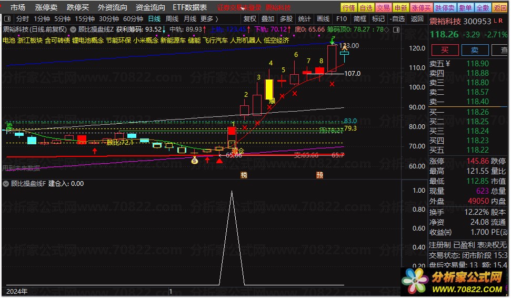The height and width of the screenshot is (298, 511).
Task: Toggle side panel icon at chart header right
Action: 396,29
